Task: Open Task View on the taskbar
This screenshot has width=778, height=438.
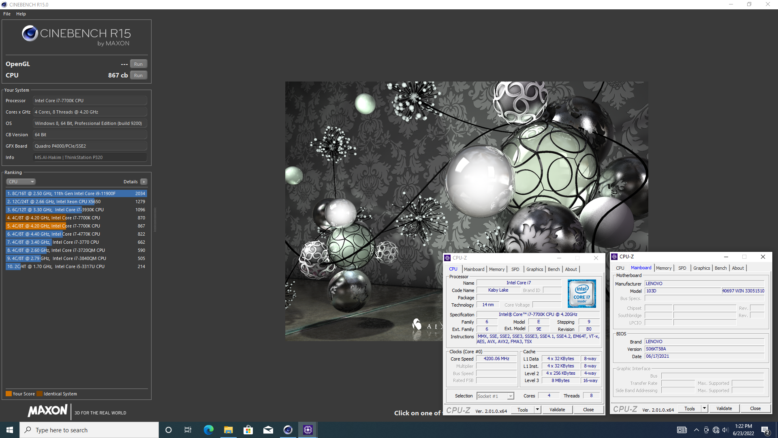Action: (x=188, y=430)
